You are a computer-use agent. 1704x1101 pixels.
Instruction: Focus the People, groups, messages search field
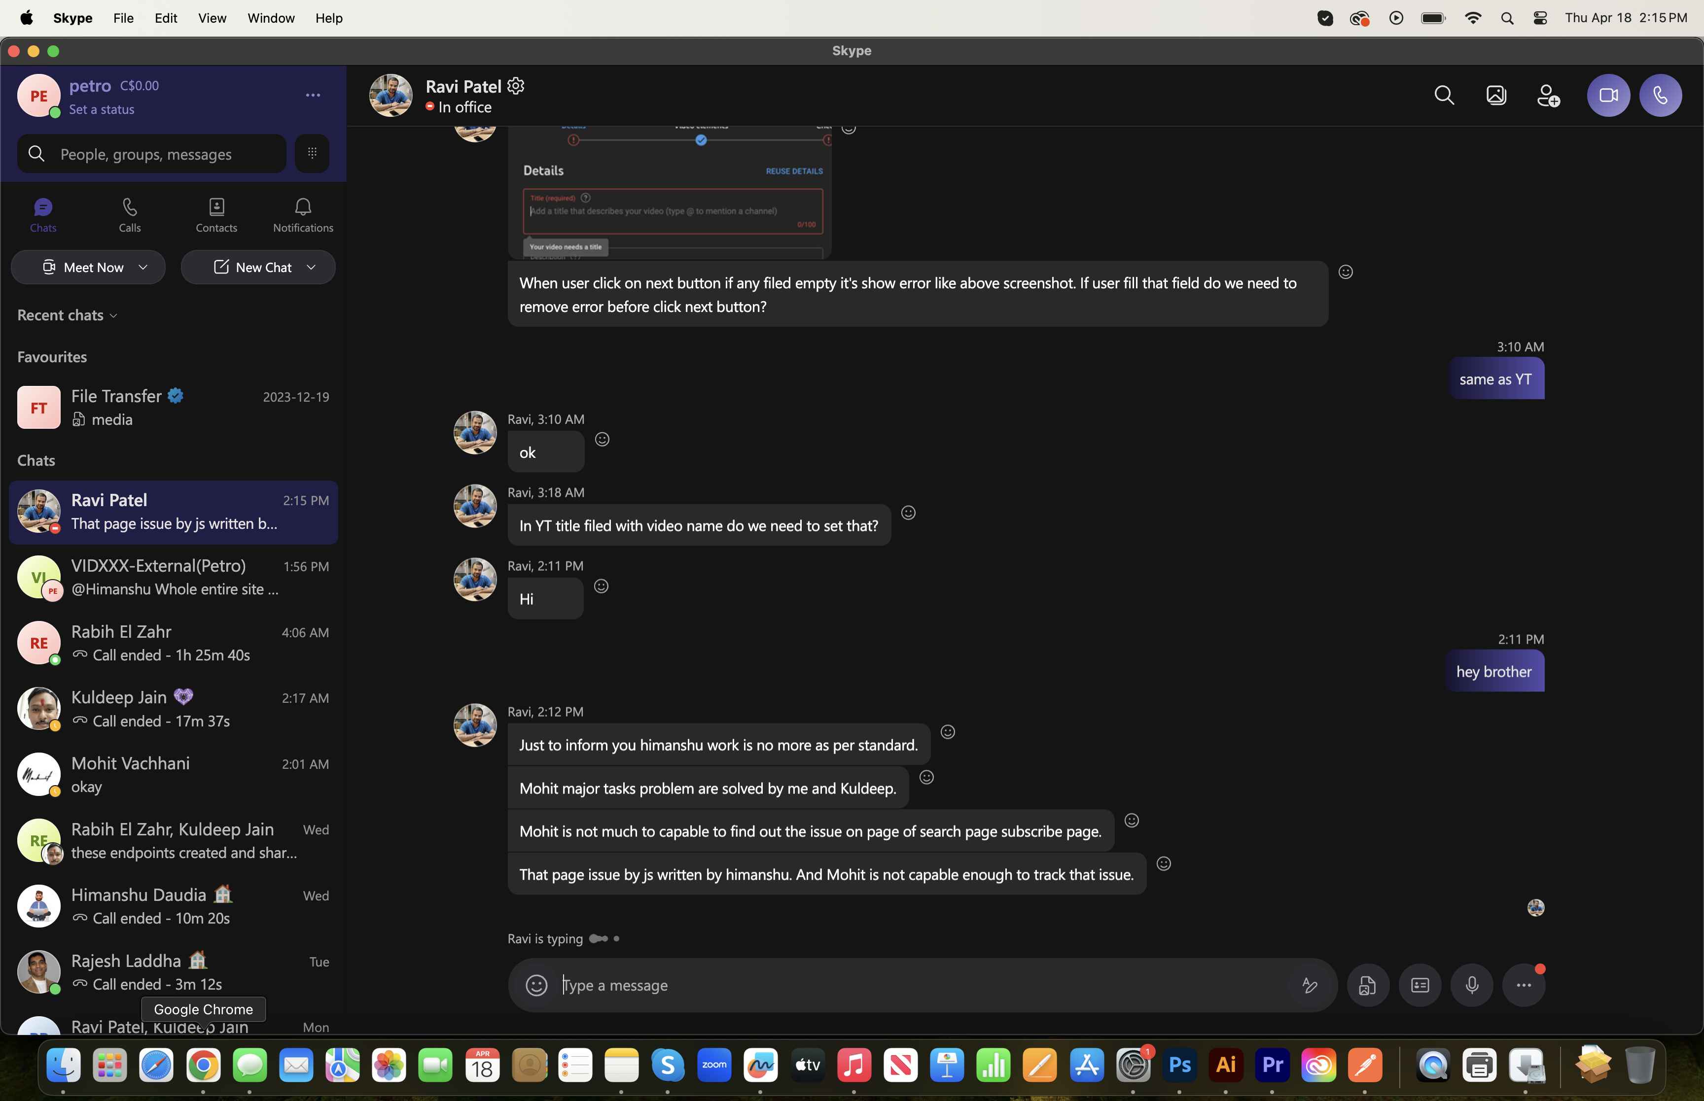pyautogui.click(x=151, y=153)
